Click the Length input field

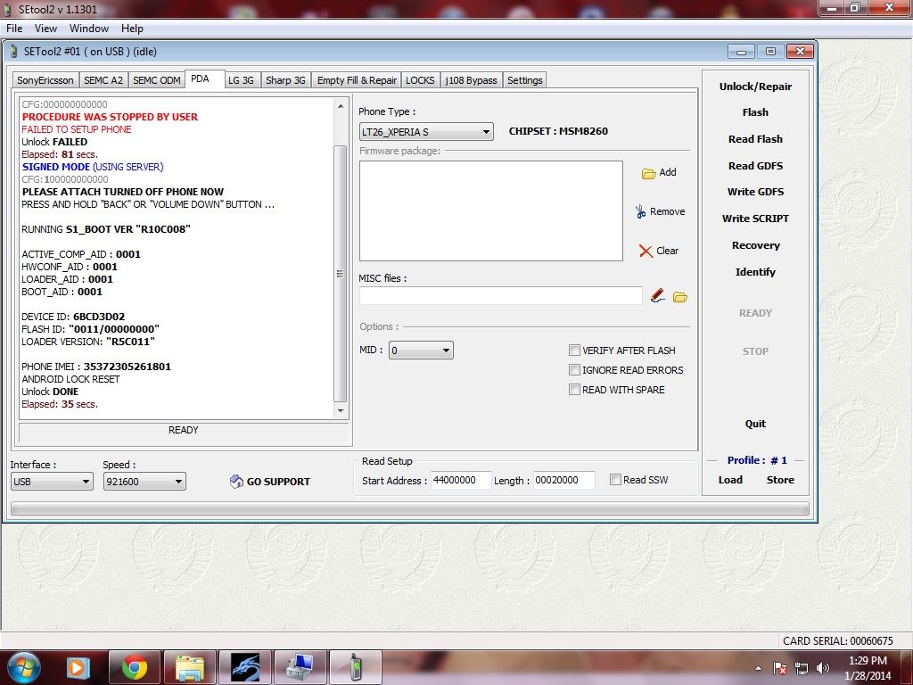click(563, 480)
